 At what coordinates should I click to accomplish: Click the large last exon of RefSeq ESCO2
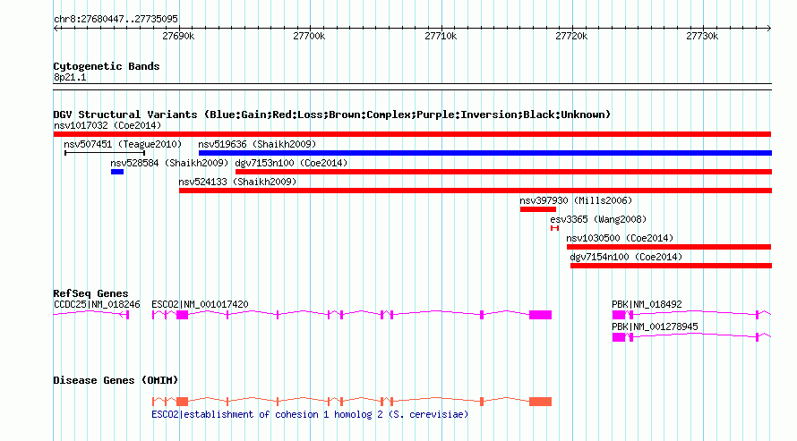point(540,315)
